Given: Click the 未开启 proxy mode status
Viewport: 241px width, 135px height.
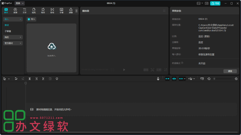Looking at the screenshot, I should (202, 63).
